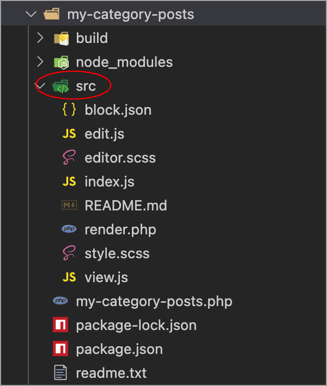Open the view.js file

point(106,277)
